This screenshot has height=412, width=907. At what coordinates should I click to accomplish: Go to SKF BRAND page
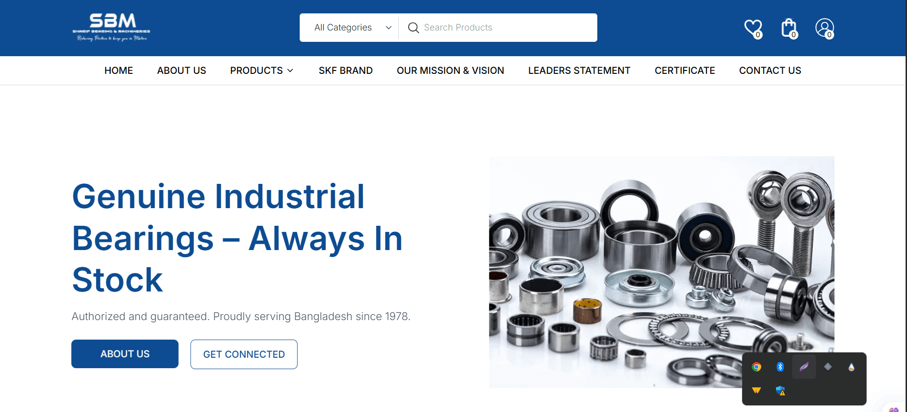tap(346, 70)
